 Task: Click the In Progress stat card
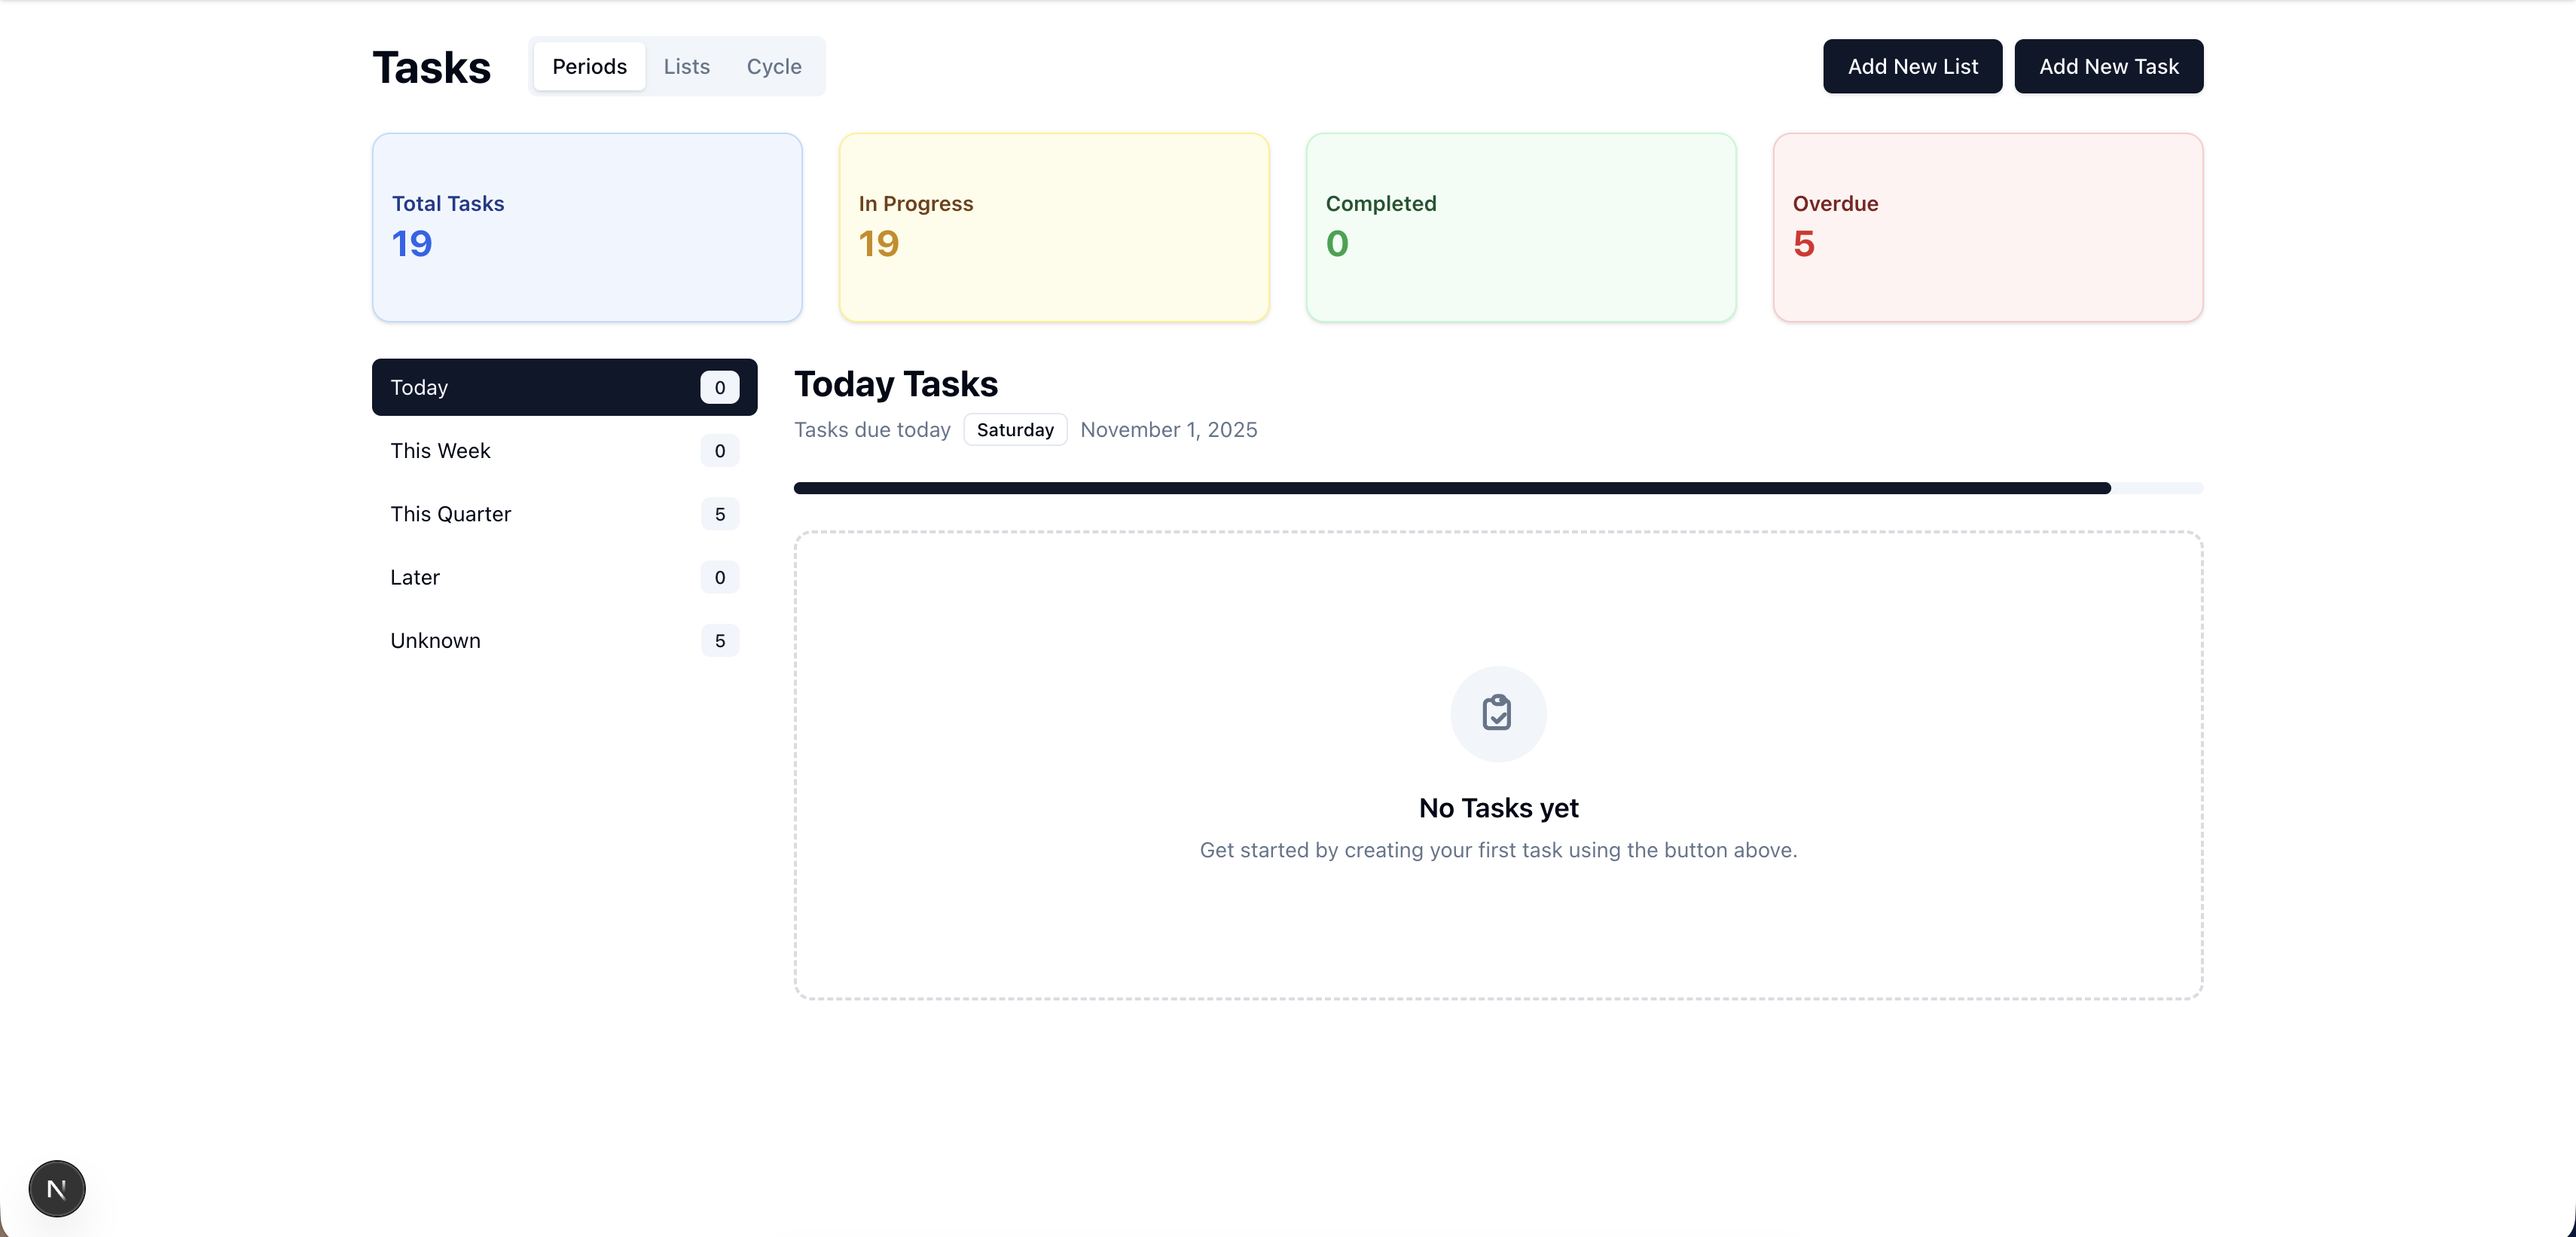tap(1054, 227)
